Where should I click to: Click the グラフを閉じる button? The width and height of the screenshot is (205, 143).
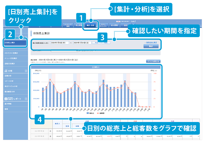153,61
